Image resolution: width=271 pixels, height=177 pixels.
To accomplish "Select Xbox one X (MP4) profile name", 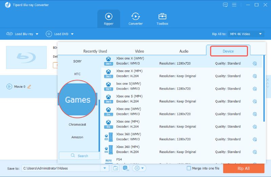I will point(129,71).
